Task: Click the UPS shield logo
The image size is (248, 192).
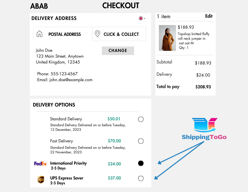Action: [41, 180]
